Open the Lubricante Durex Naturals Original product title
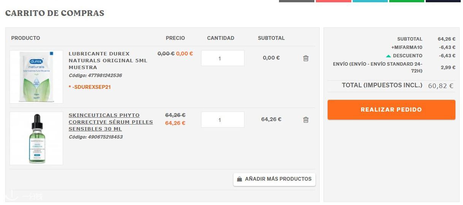The width and height of the screenshot is (463, 205). point(108,60)
